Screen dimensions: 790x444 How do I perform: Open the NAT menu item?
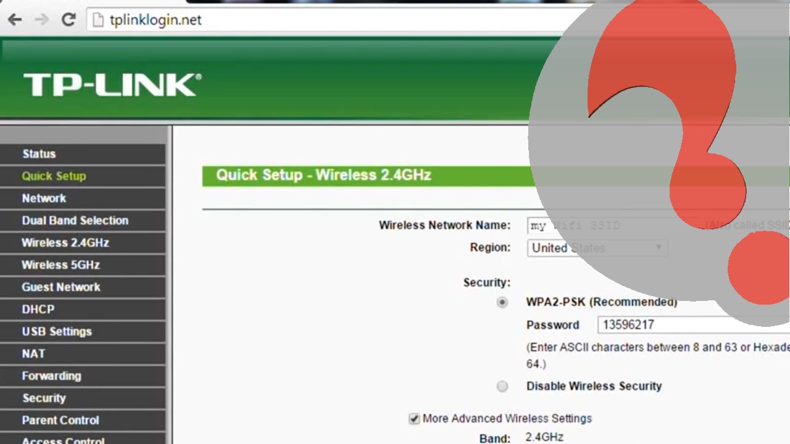(83, 354)
